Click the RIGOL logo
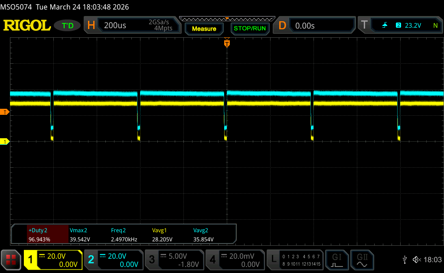 pyautogui.click(x=27, y=26)
